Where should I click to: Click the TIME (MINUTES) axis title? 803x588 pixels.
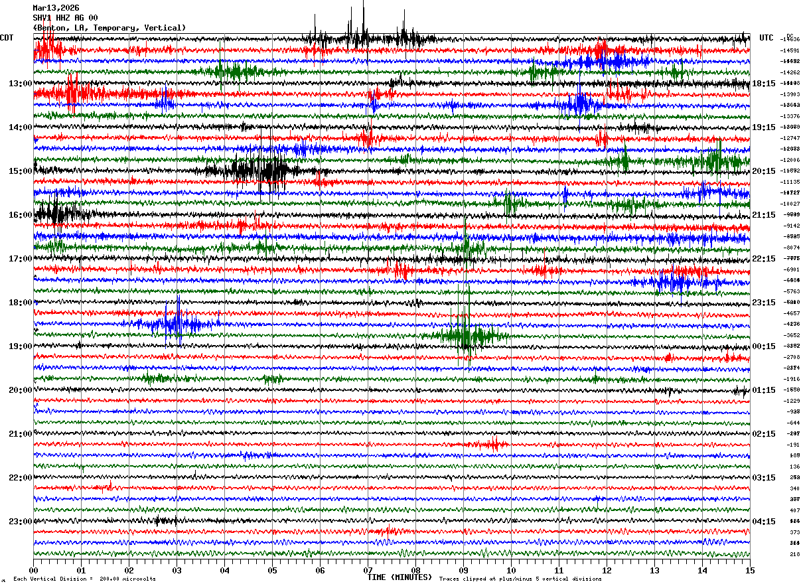pyautogui.click(x=400, y=577)
